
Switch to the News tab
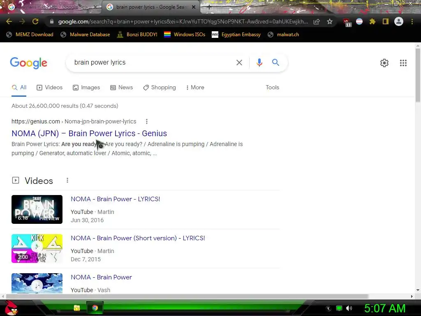coord(122,87)
